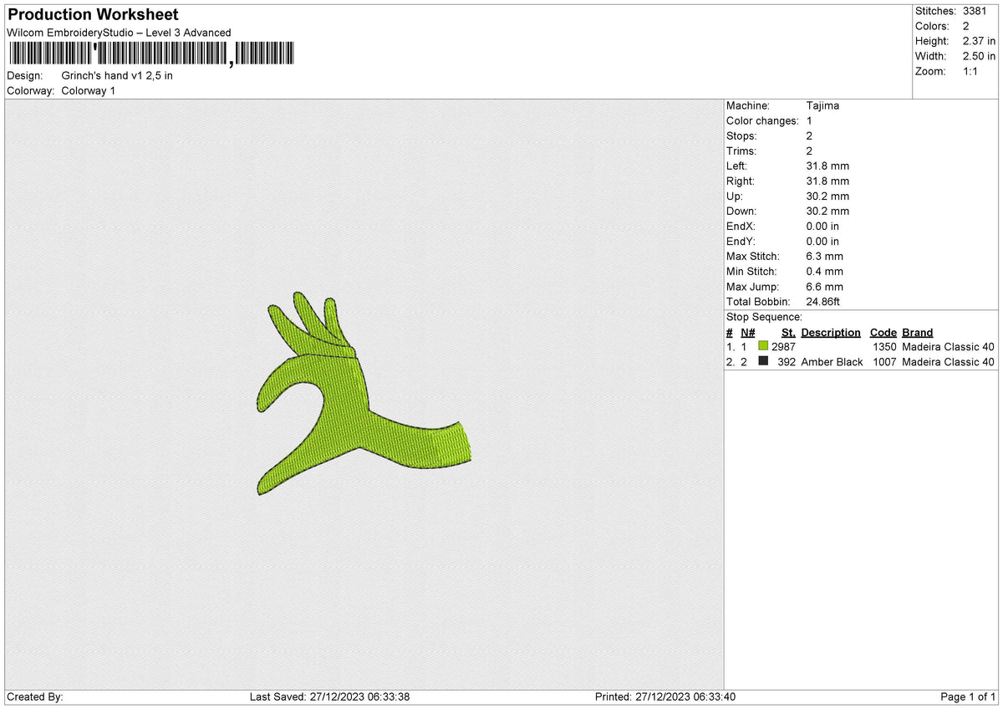Click the 'Brand' column header

pos(918,332)
